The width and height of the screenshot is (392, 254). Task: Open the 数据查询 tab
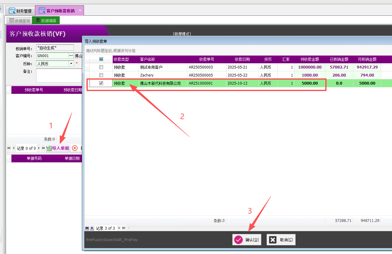pos(19,21)
